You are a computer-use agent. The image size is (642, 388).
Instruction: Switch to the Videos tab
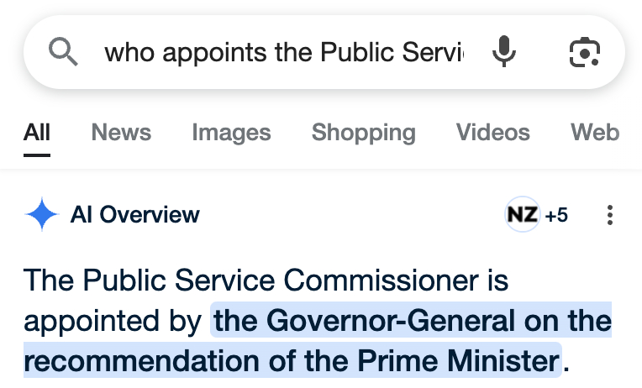click(492, 133)
